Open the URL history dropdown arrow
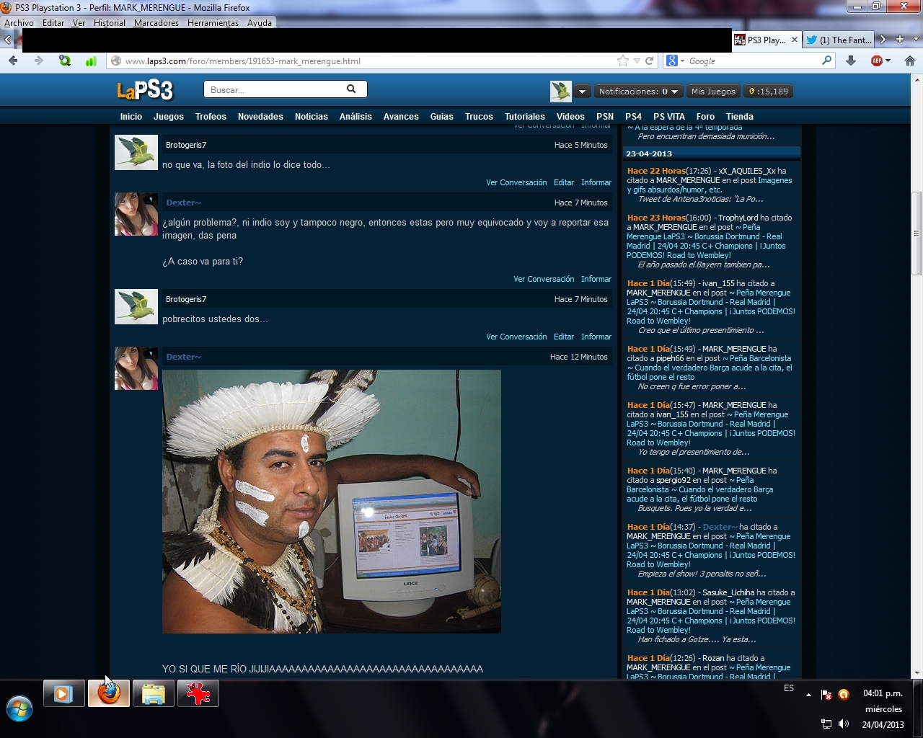The height and width of the screenshot is (738, 923). [x=637, y=61]
